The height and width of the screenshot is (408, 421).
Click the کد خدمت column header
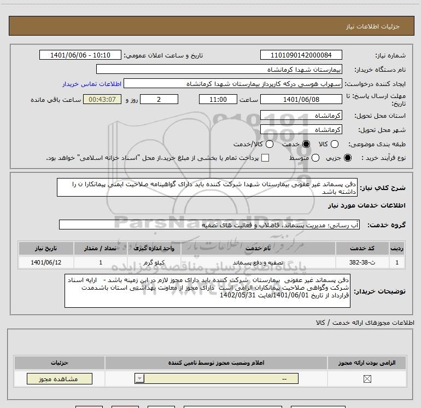pyautogui.click(x=362, y=248)
